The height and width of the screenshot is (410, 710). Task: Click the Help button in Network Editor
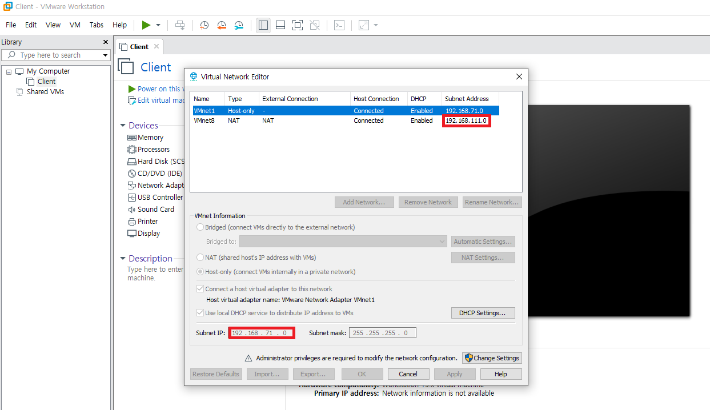click(501, 374)
